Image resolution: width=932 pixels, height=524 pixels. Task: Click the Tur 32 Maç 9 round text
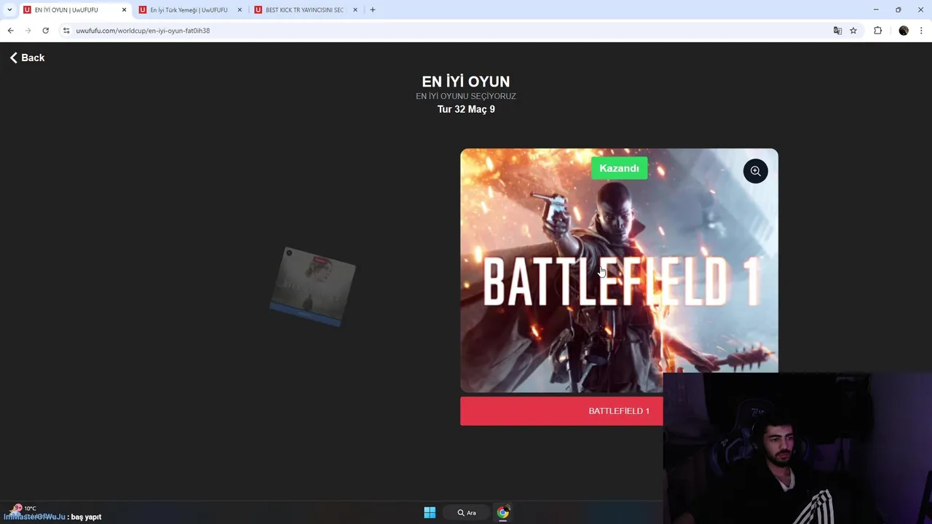coord(466,109)
